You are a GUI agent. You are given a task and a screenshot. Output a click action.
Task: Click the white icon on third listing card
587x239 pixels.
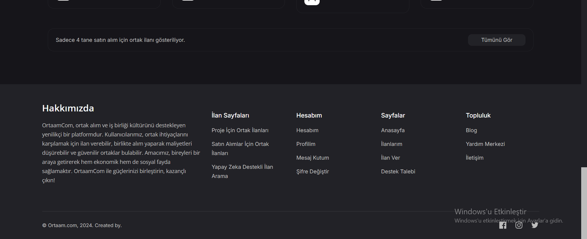pyautogui.click(x=312, y=2)
